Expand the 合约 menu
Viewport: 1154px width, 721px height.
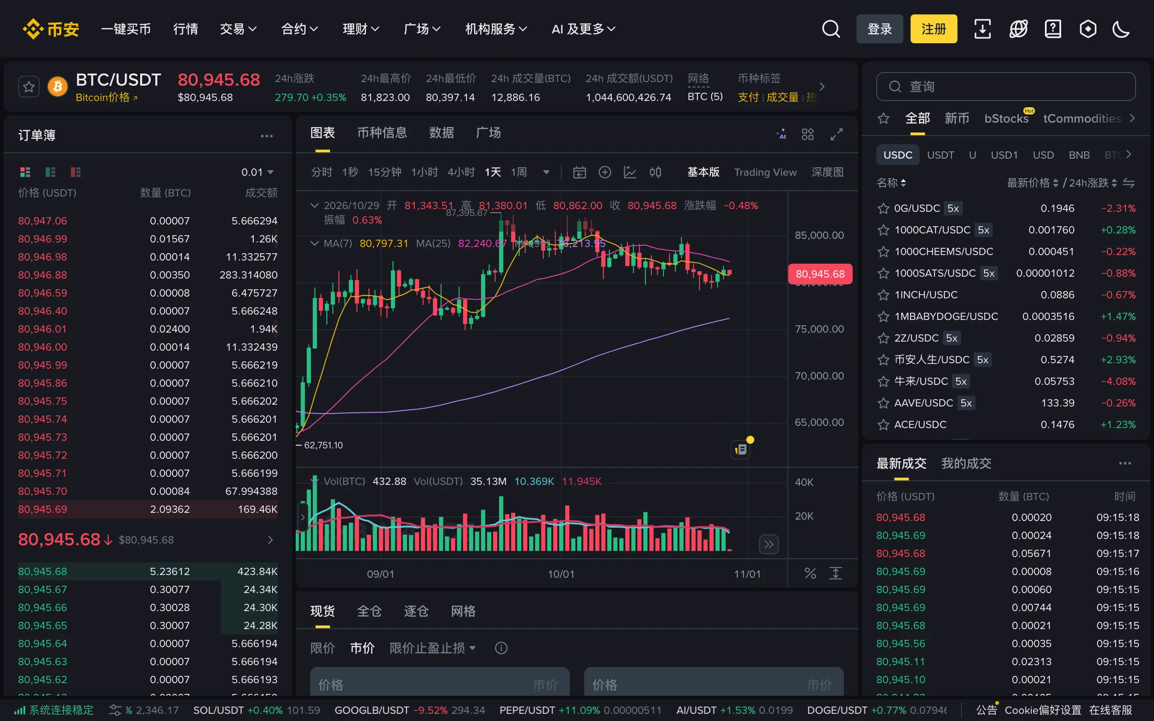tap(299, 29)
